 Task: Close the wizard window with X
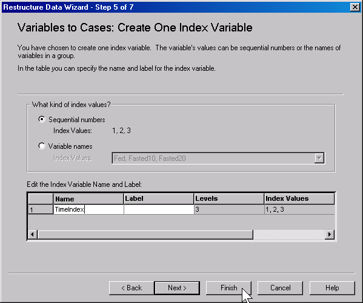(x=355, y=7)
